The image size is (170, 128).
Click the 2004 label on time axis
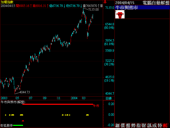point(74,98)
